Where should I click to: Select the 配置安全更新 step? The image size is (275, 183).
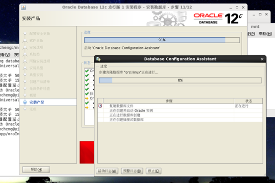[40, 33]
